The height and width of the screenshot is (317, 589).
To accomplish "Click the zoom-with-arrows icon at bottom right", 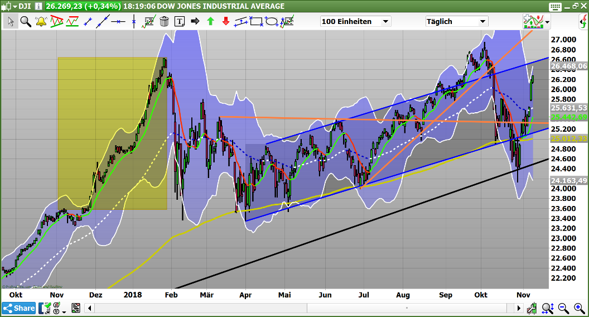I will click(548, 309).
